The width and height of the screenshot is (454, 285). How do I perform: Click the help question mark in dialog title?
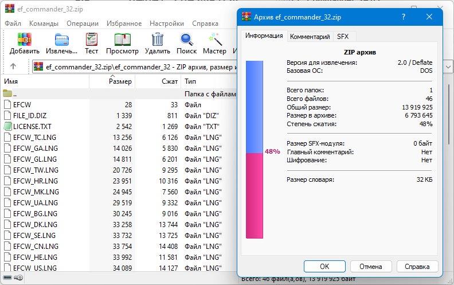pyautogui.click(x=404, y=17)
